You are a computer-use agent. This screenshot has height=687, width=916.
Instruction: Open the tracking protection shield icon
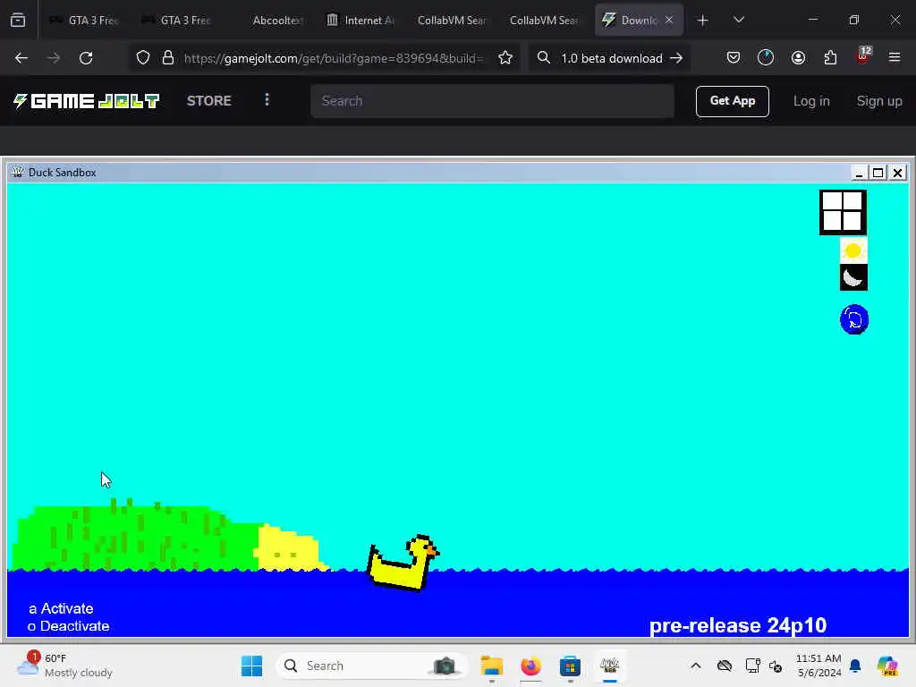[143, 58]
